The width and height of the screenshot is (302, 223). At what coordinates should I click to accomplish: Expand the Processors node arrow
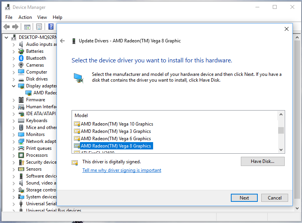13,156
